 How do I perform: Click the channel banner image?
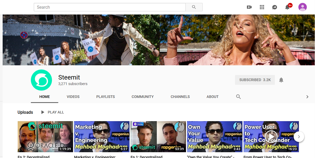point(159,40)
